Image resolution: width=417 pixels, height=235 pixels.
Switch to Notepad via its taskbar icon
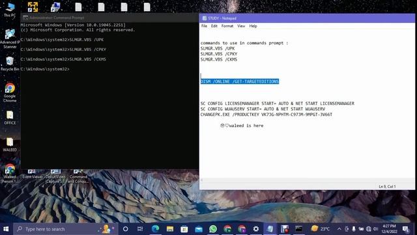(270, 229)
